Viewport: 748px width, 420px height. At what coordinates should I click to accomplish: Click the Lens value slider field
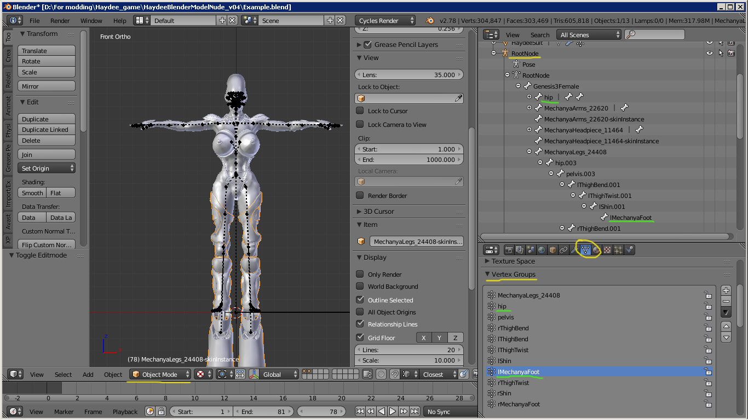pos(410,75)
